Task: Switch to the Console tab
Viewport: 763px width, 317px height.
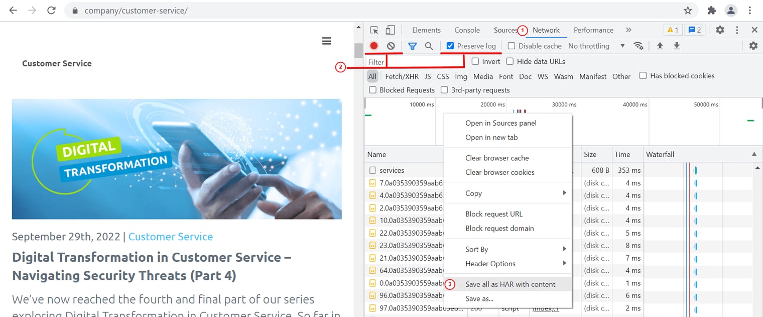Action: (x=467, y=30)
